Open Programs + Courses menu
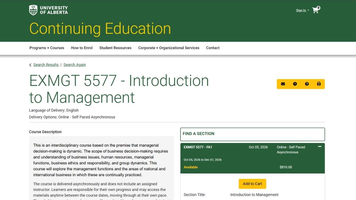The width and height of the screenshot is (356, 200). tap(47, 48)
